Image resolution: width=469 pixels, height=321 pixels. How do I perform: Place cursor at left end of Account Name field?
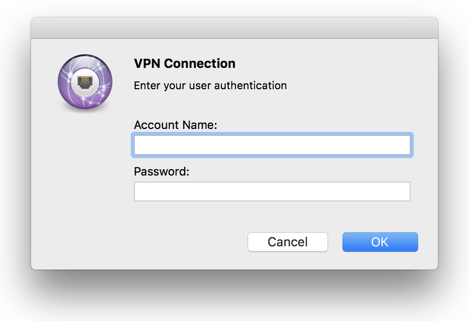click(x=138, y=145)
